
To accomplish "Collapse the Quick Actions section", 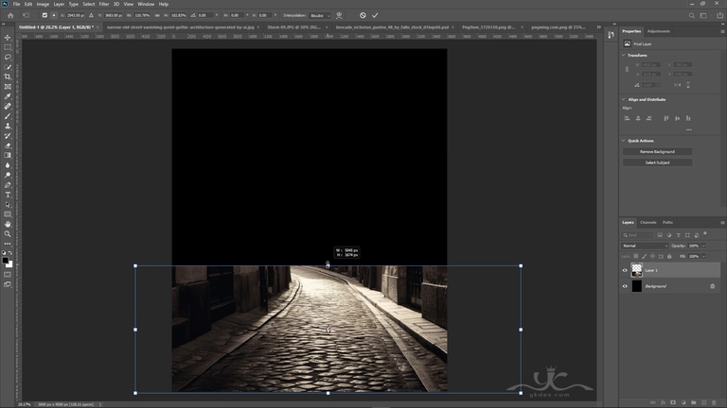I will pyautogui.click(x=623, y=141).
